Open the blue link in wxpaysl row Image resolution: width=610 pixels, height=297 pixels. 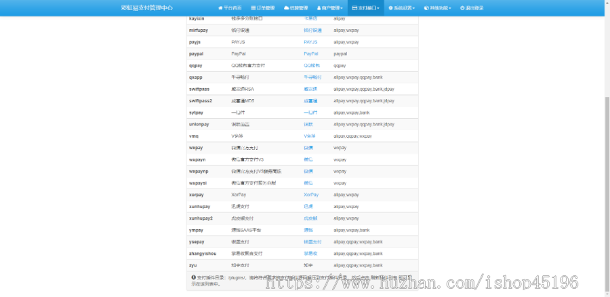point(308,183)
